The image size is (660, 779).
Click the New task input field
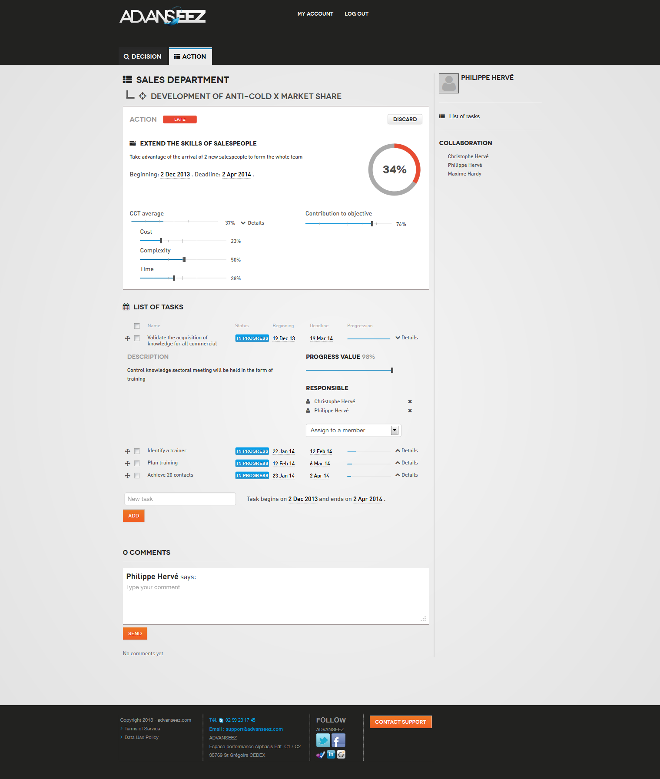180,499
